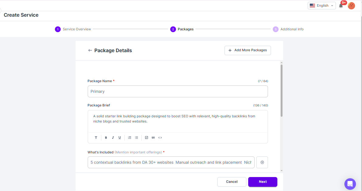
Task: Apply underline formatting in the editor
Action: point(120,138)
